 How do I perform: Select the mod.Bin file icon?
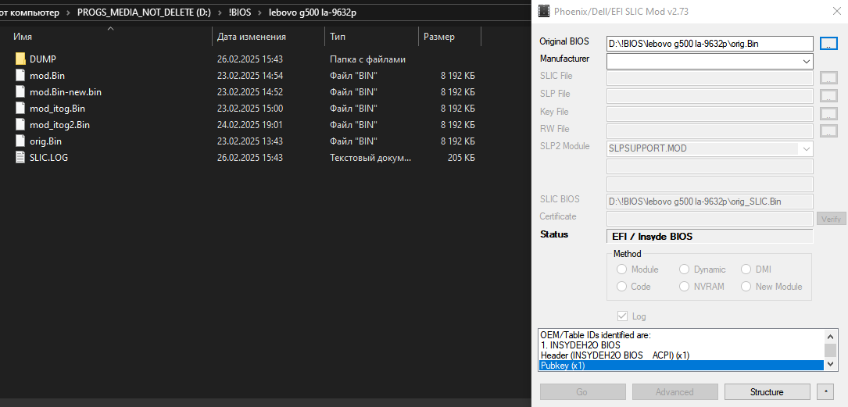pos(20,76)
